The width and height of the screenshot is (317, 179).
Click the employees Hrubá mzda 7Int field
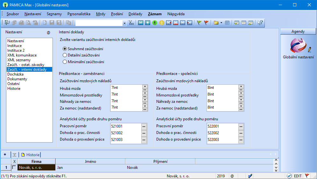coord(127,88)
